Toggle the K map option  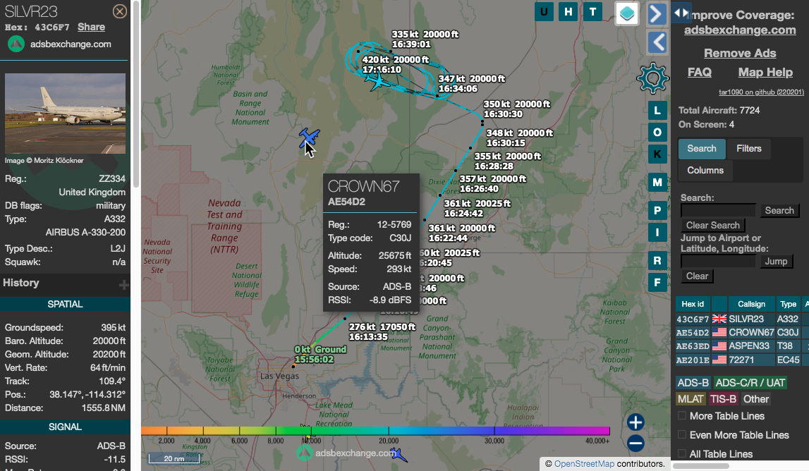pos(657,154)
